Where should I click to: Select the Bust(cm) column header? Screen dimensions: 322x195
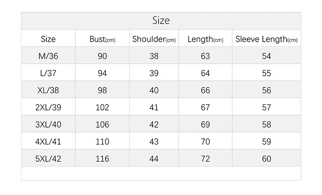[102, 39]
